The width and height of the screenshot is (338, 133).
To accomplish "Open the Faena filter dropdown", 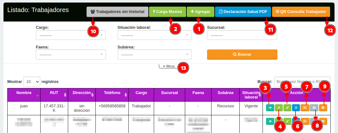I will click(71, 55).
